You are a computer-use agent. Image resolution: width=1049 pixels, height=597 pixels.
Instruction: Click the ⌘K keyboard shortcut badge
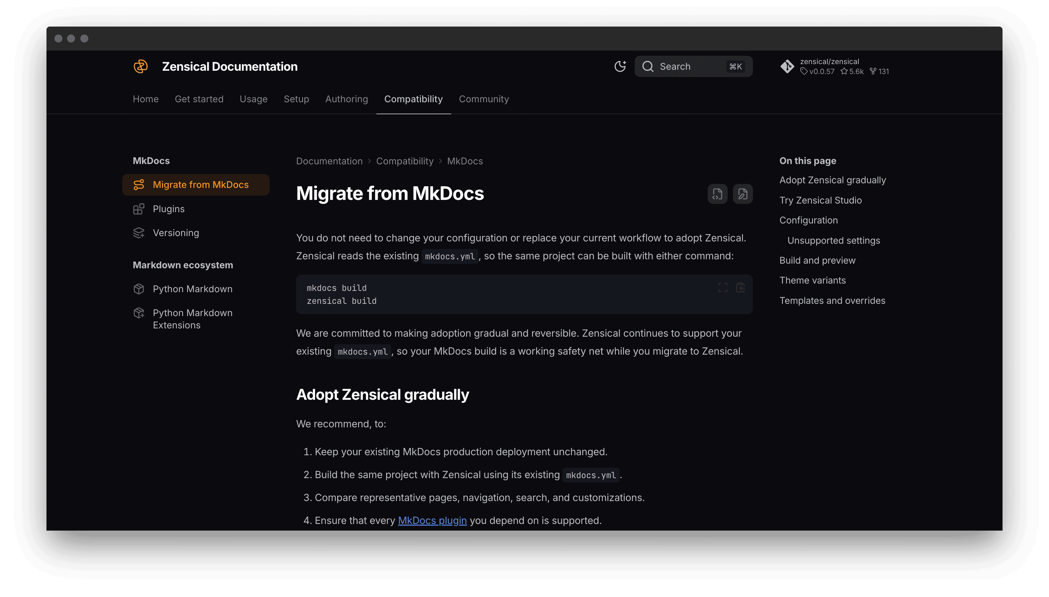click(735, 66)
